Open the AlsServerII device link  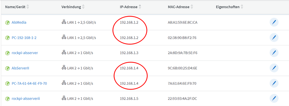[20, 68]
